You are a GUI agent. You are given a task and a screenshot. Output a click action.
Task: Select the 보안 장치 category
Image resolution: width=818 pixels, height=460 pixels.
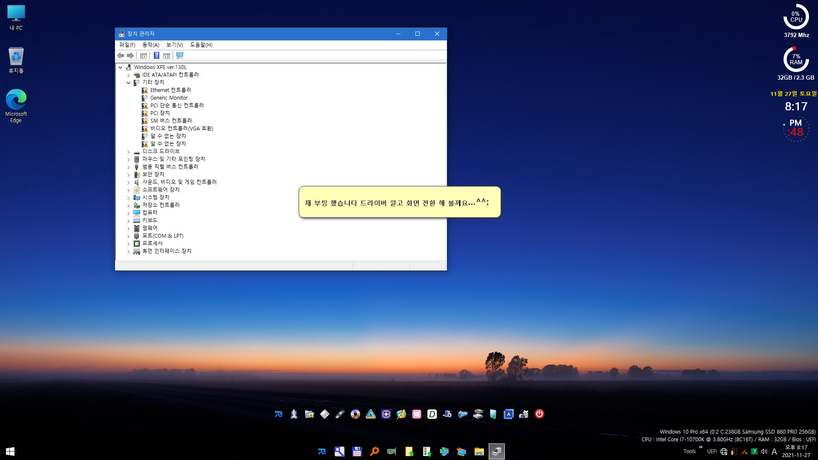click(153, 175)
